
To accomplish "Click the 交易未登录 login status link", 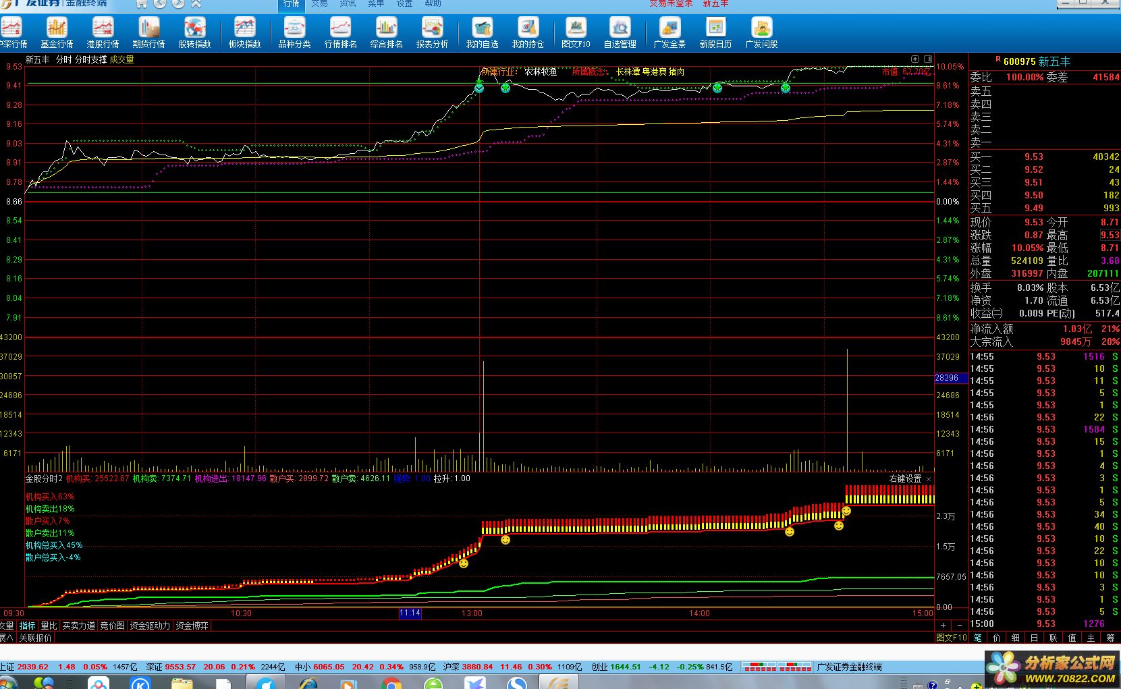I will click(671, 3).
